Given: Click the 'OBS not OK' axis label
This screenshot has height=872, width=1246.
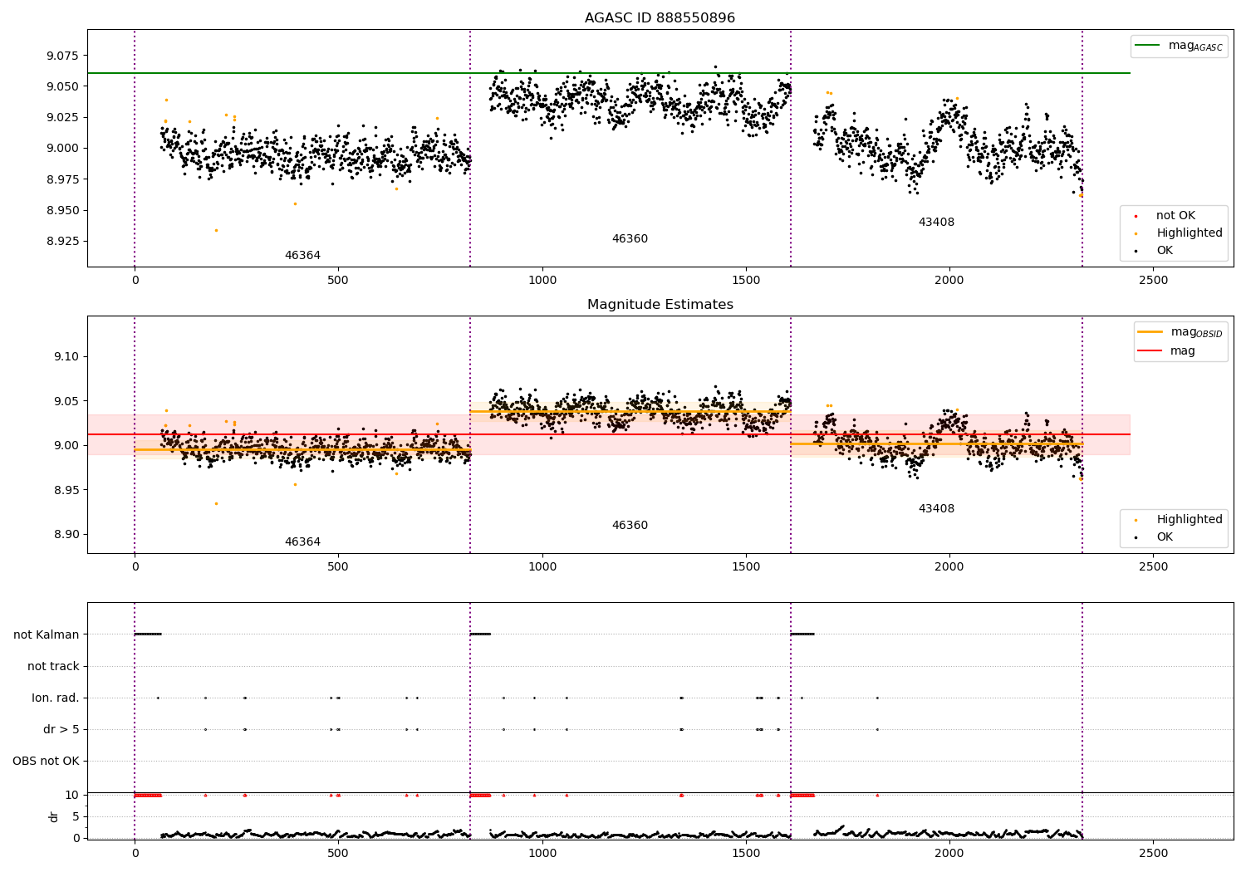Looking at the screenshot, I should pos(46,762).
